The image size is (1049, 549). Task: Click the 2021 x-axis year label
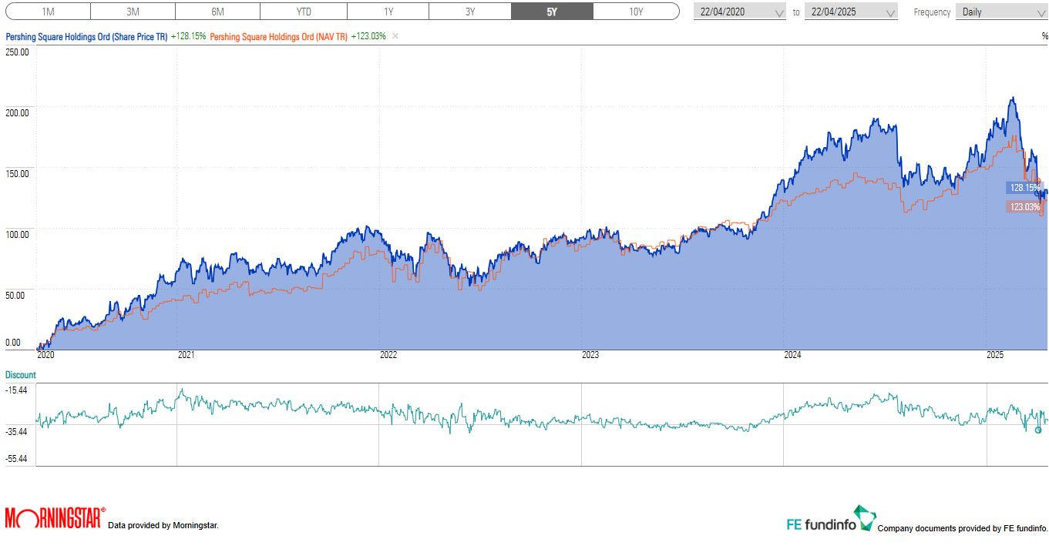click(x=186, y=355)
